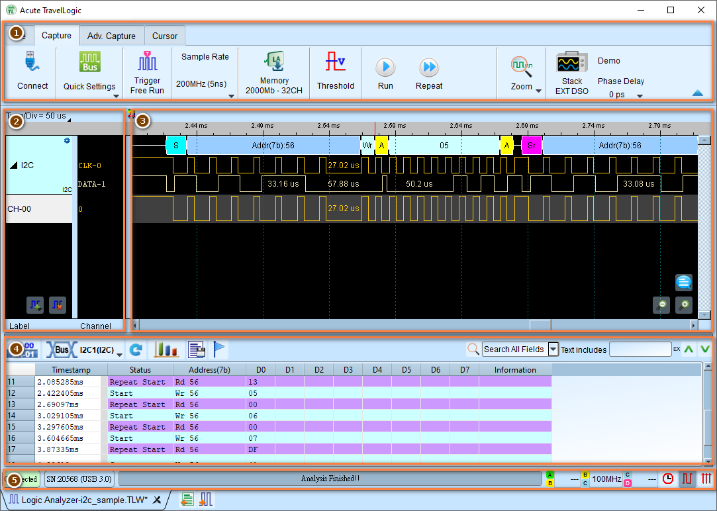Click the Text includes input field
717x511 pixels.
(640, 349)
